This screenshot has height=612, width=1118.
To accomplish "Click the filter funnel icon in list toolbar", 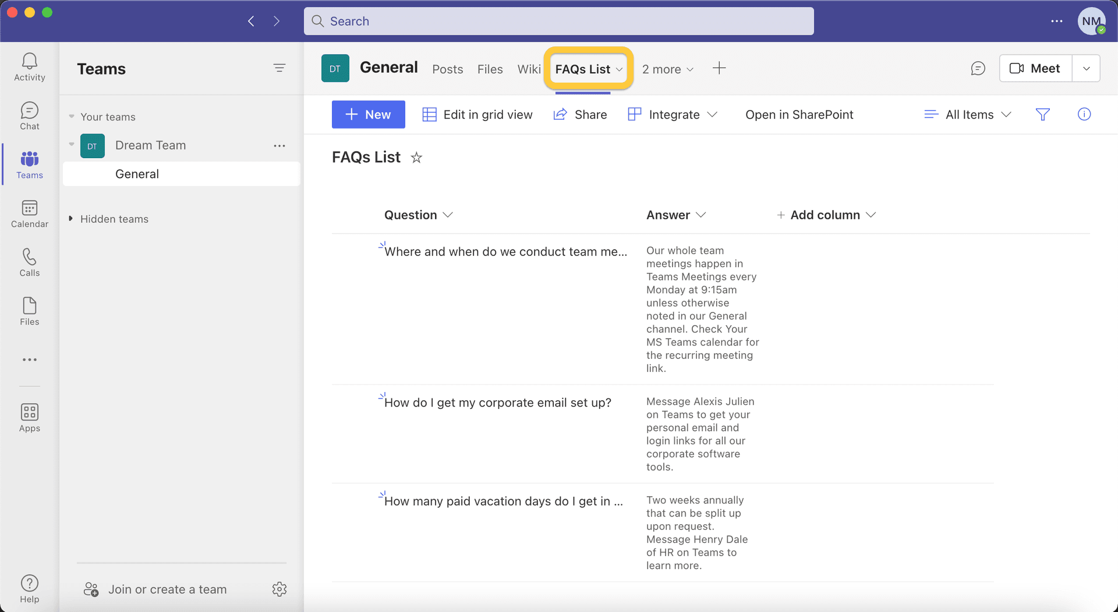I will coord(1042,115).
